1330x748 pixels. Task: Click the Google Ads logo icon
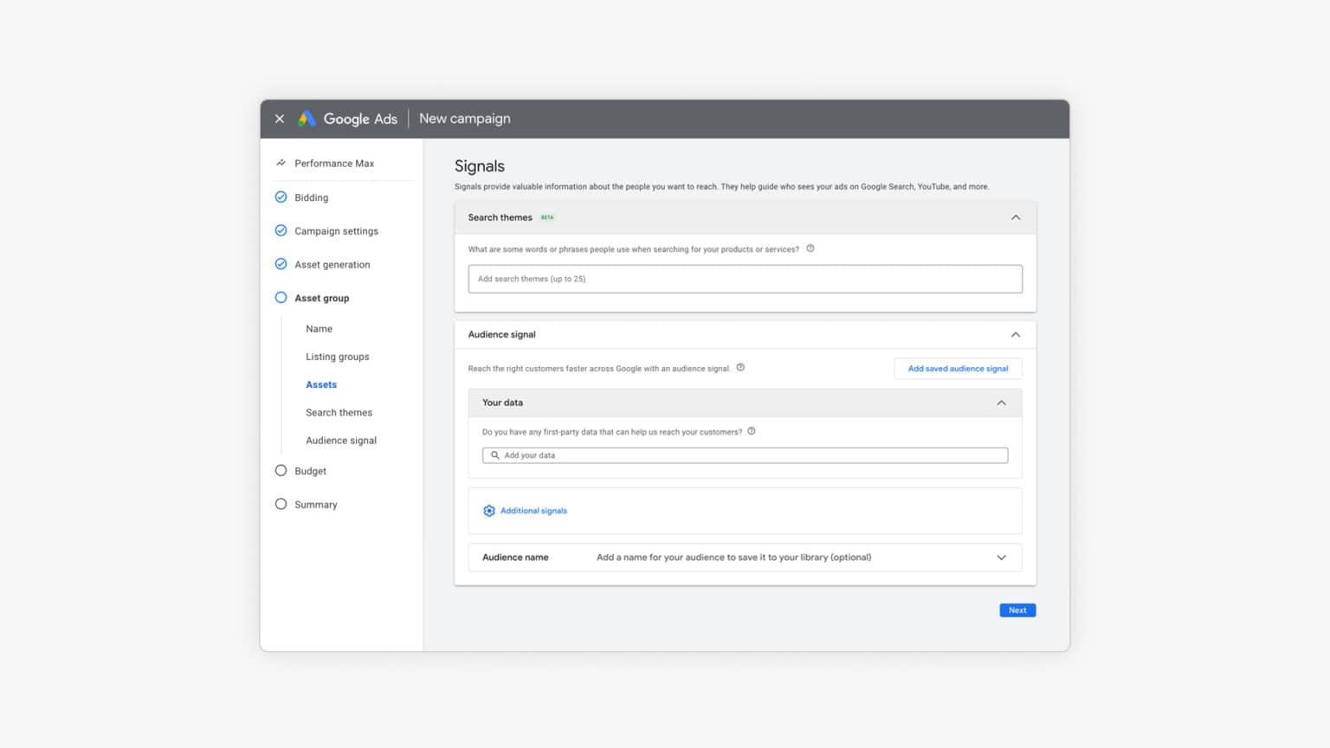click(x=307, y=119)
